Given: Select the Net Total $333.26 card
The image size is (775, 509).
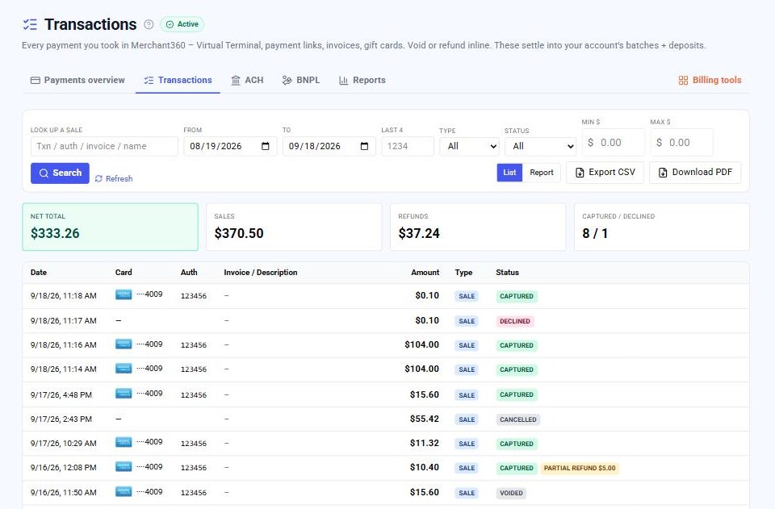Looking at the screenshot, I should pos(111,227).
